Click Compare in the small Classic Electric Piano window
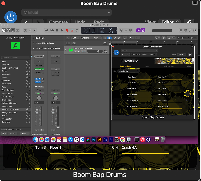201x181 pixels. [x=136, y=54]
